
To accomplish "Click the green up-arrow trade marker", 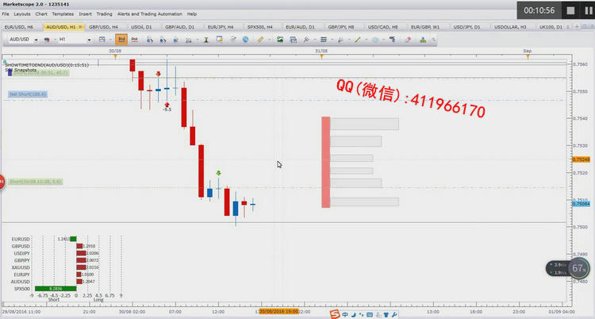I will tap(218, 173).
